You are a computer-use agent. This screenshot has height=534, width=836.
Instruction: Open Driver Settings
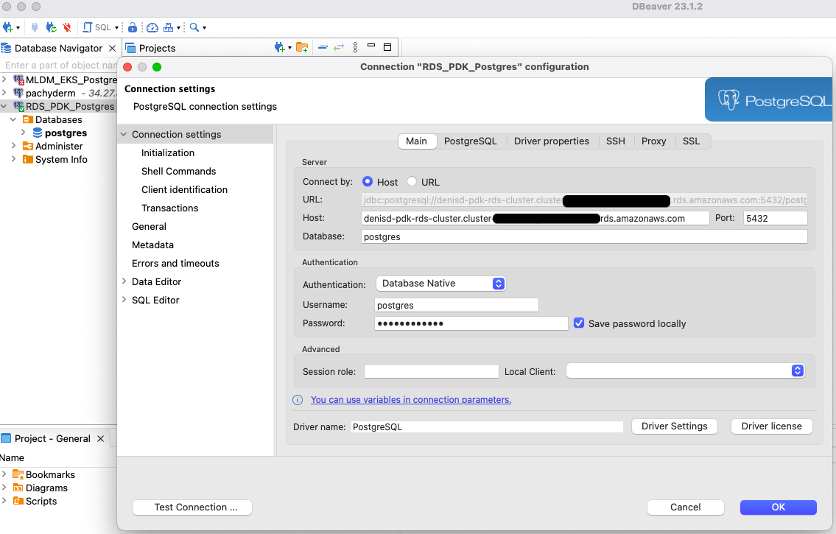pos(675,426)
